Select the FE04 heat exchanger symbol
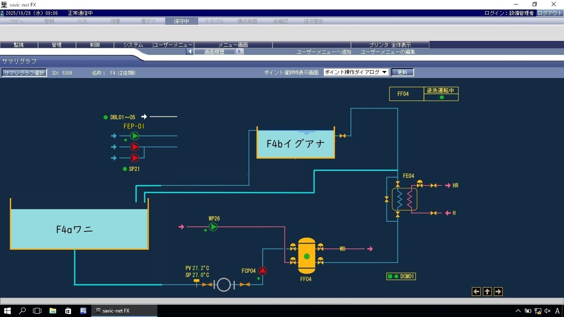This screenshot has width=564, height=317. click(405, 199)
